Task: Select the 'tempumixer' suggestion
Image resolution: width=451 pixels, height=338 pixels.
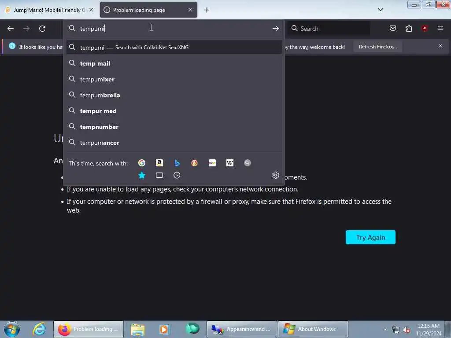Action: click(x=174, y=79)
